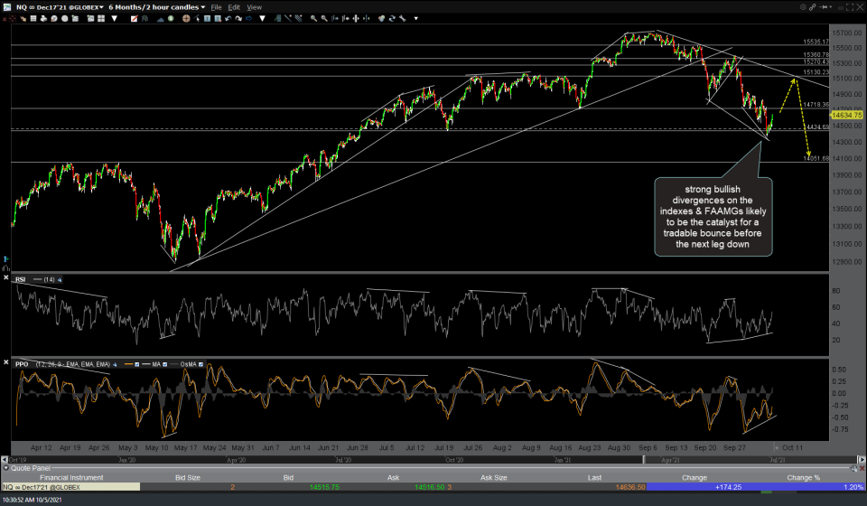Click the print chart icon in the toolbar
This screenshot has height=506, width=867.
[x=43, y=18]
